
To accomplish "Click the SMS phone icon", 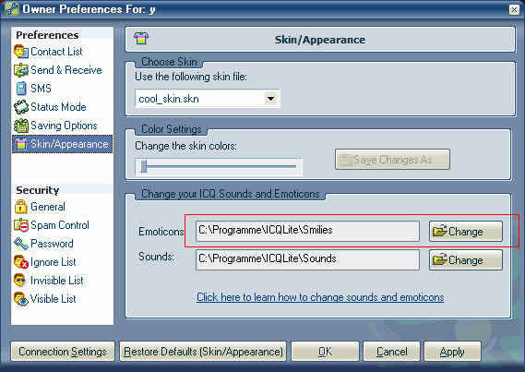I will (20, 89).
